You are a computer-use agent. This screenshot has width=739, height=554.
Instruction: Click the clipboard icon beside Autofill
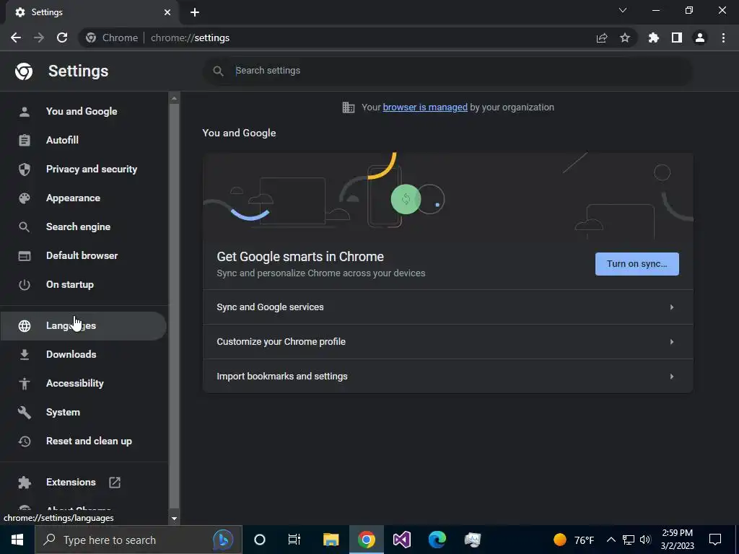(x=24, y=141)
